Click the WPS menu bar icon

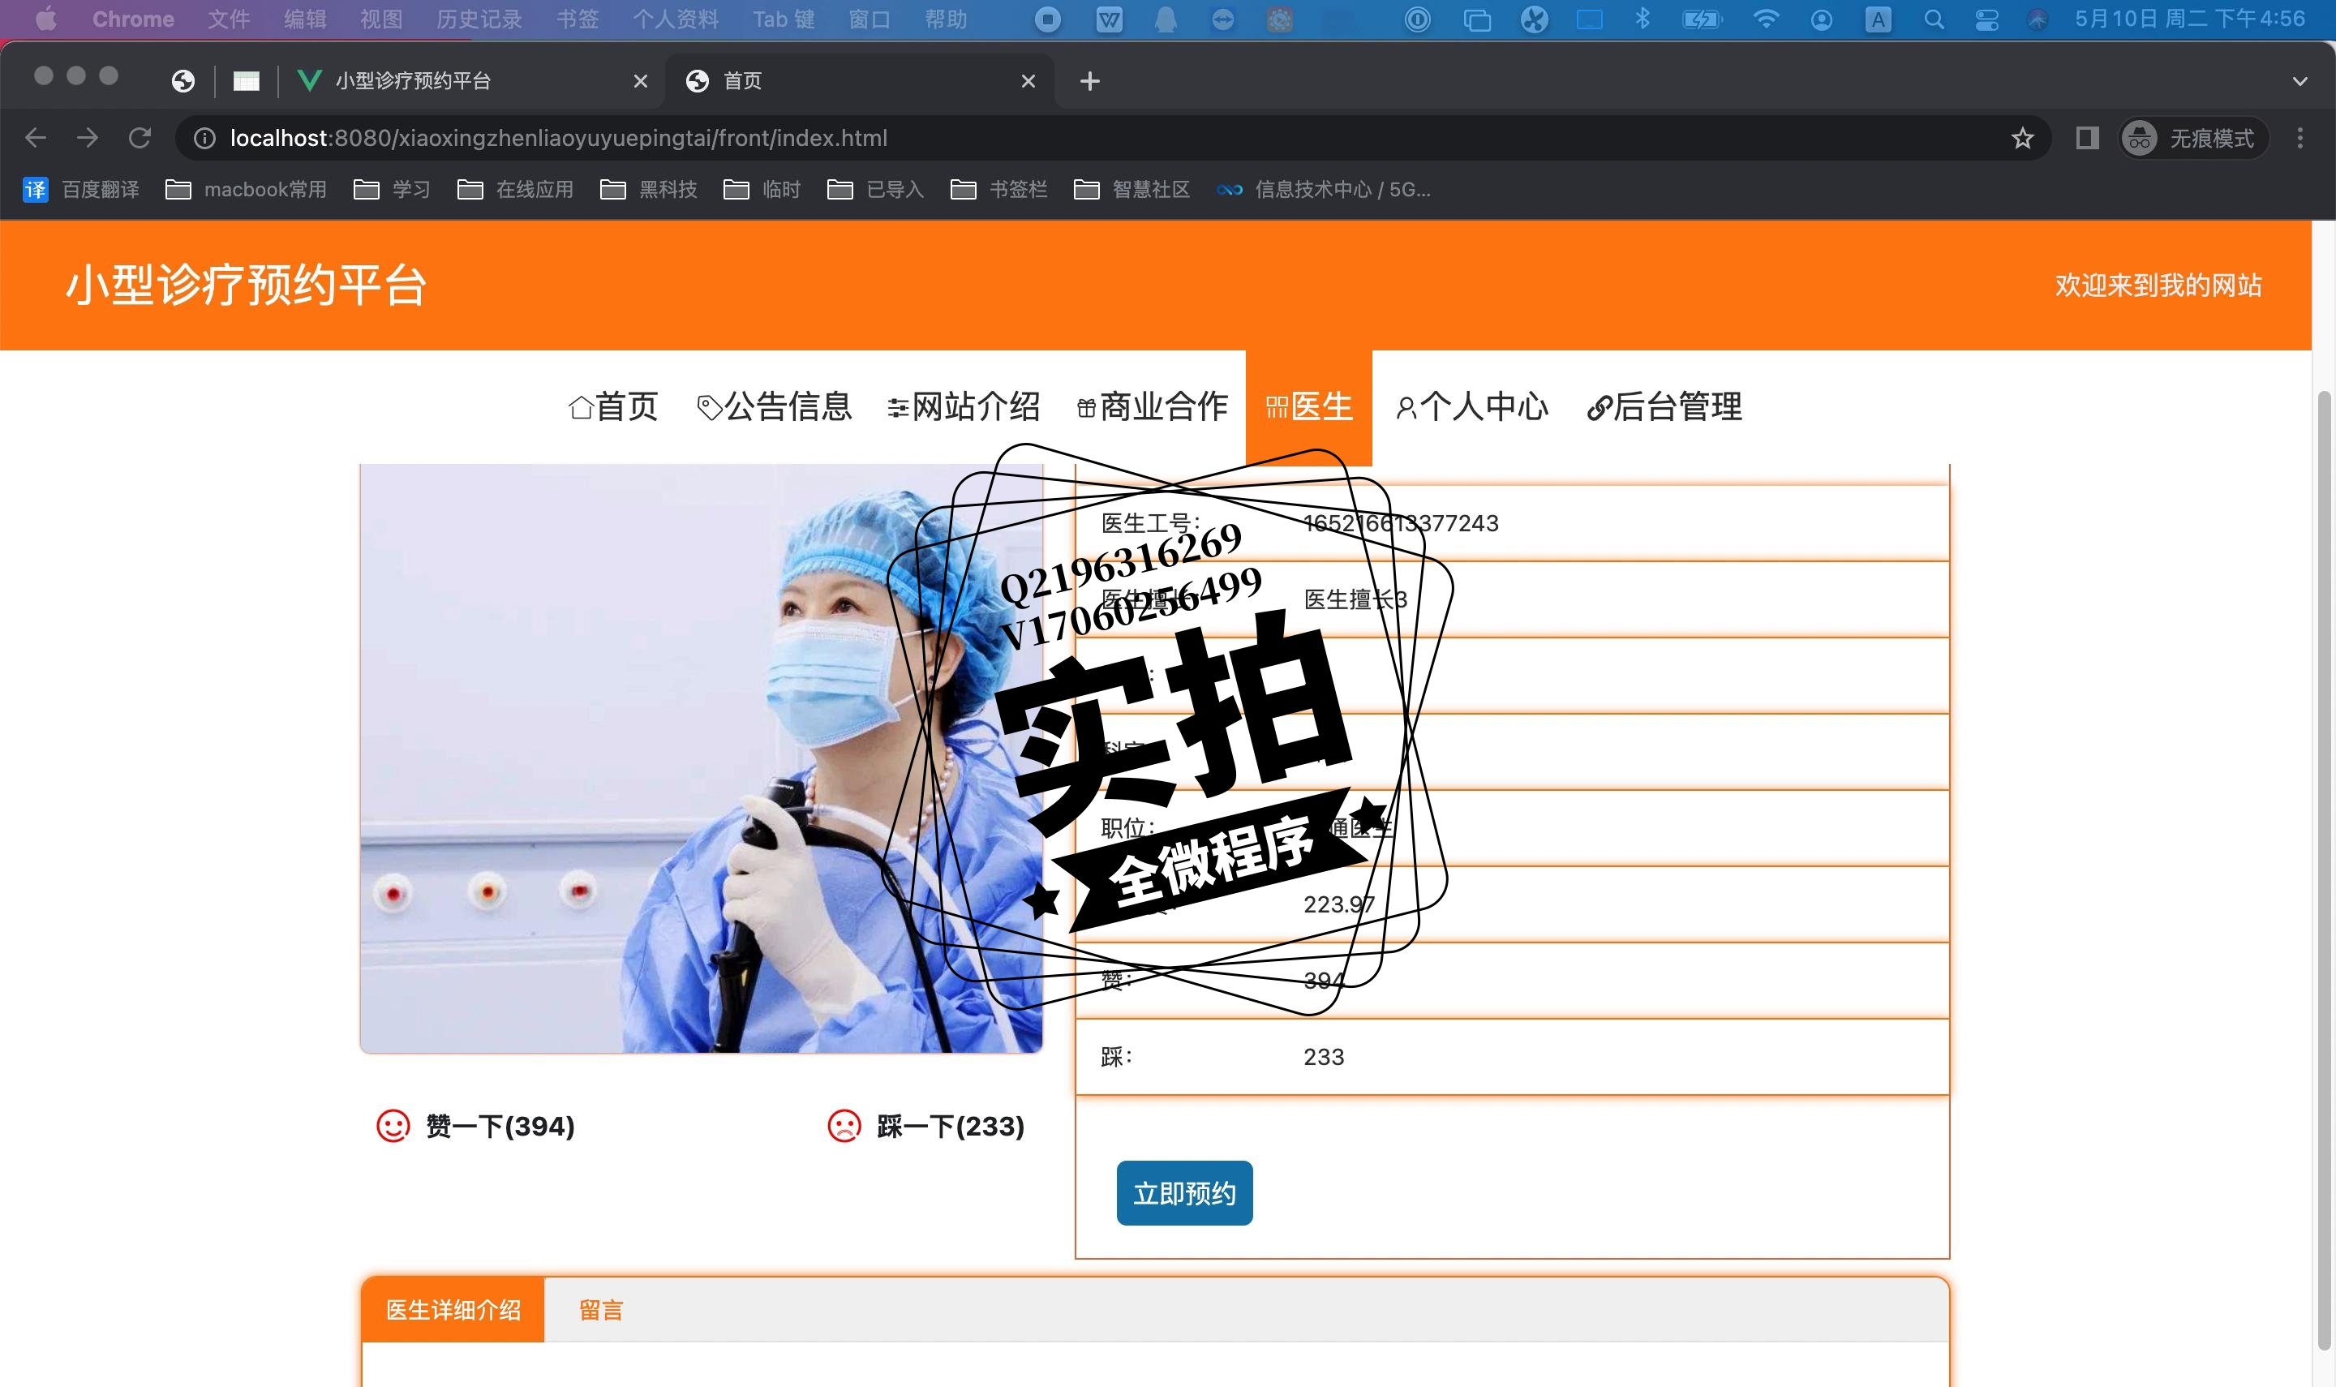click(x=1108, y=19)
